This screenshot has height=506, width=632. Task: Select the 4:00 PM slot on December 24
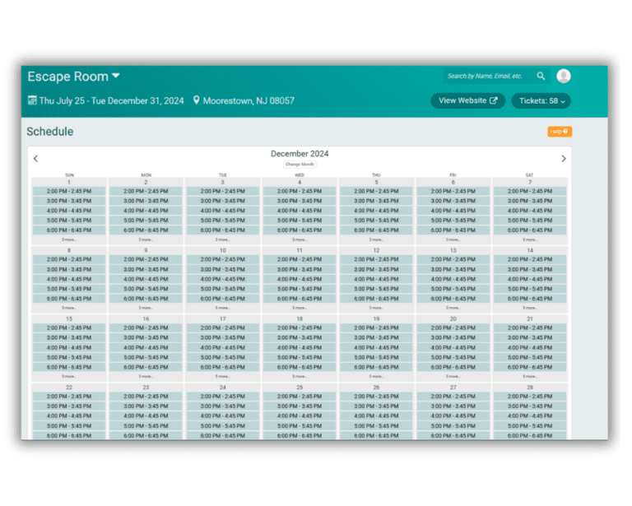(x=222, y=415)
